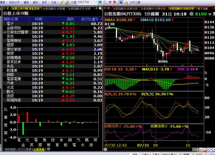Click the blue globe icon beside 比重差圖 tab
Viewport: 215px width, 155px height.
click(49, 149)
